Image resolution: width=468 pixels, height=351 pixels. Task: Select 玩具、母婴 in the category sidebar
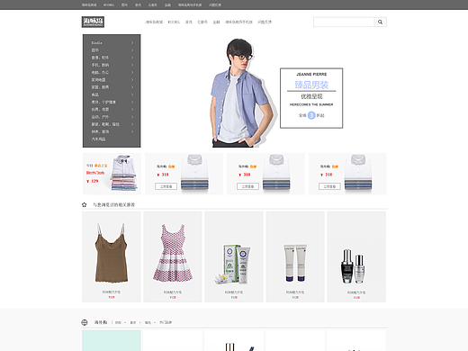[100, 110]
